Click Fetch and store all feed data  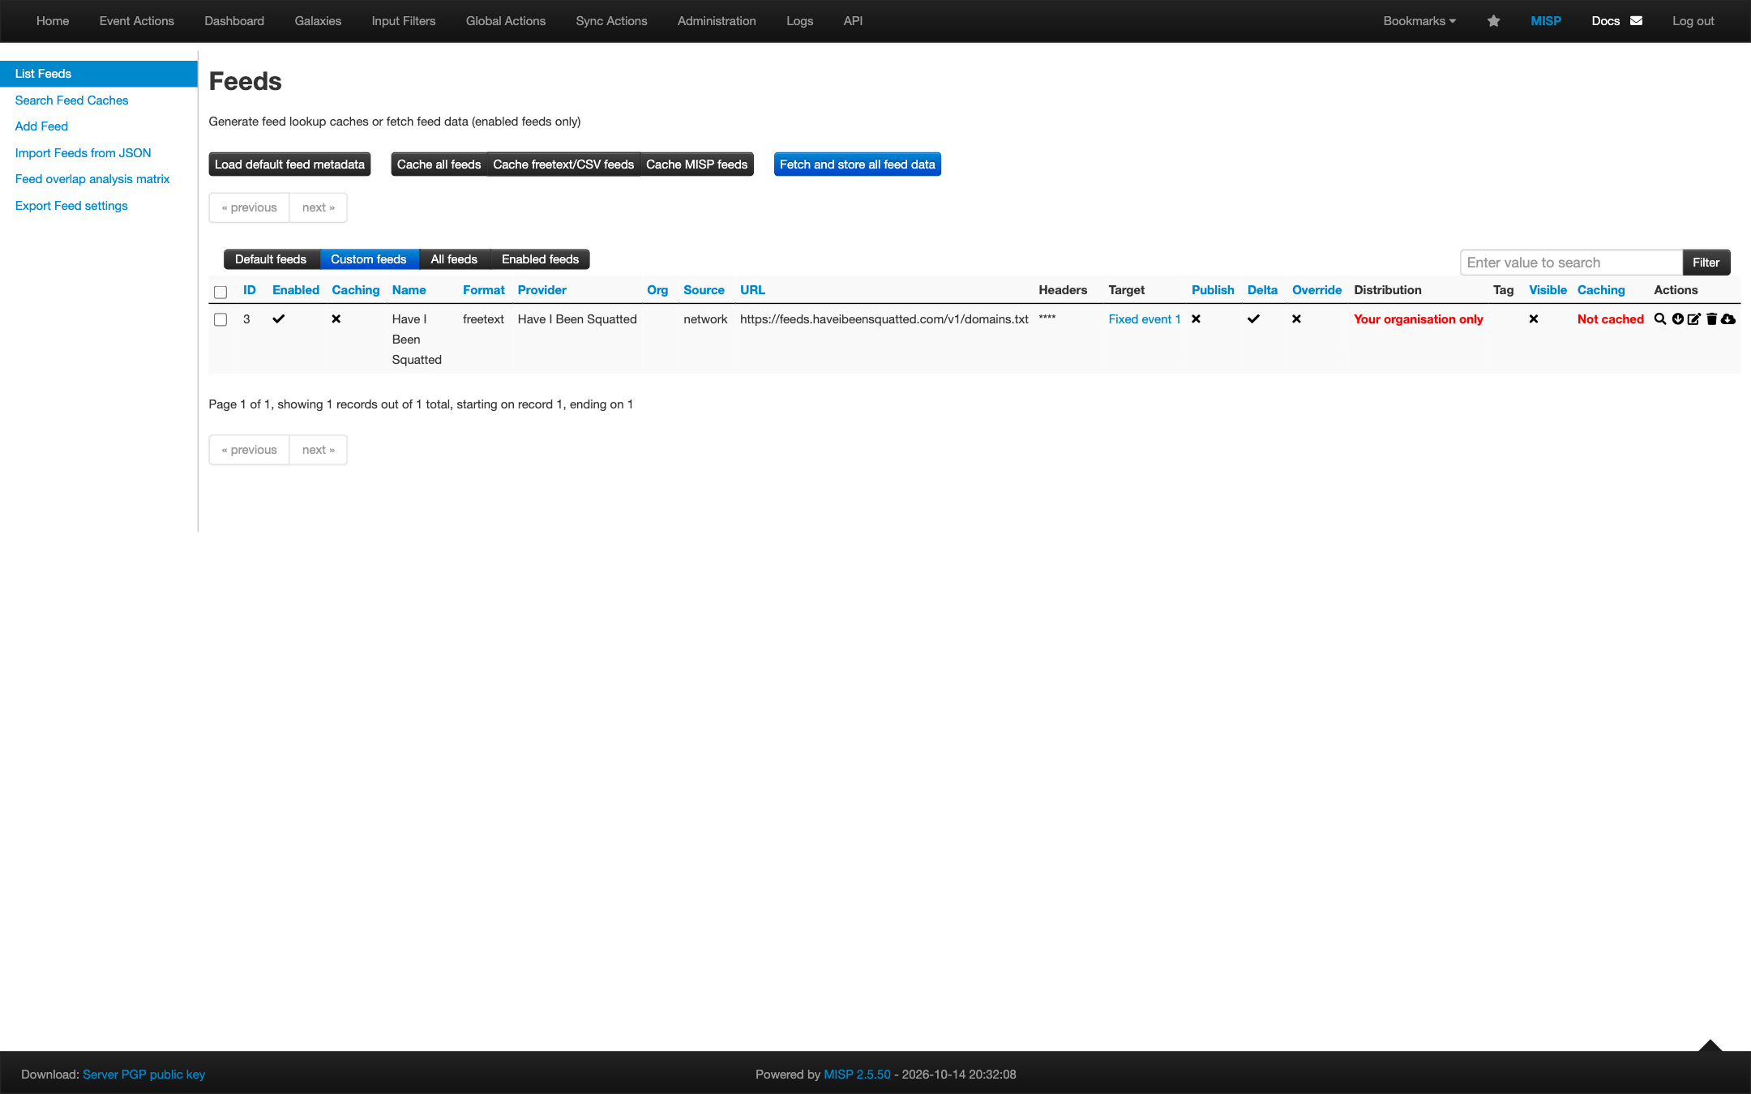click(858, 165)
